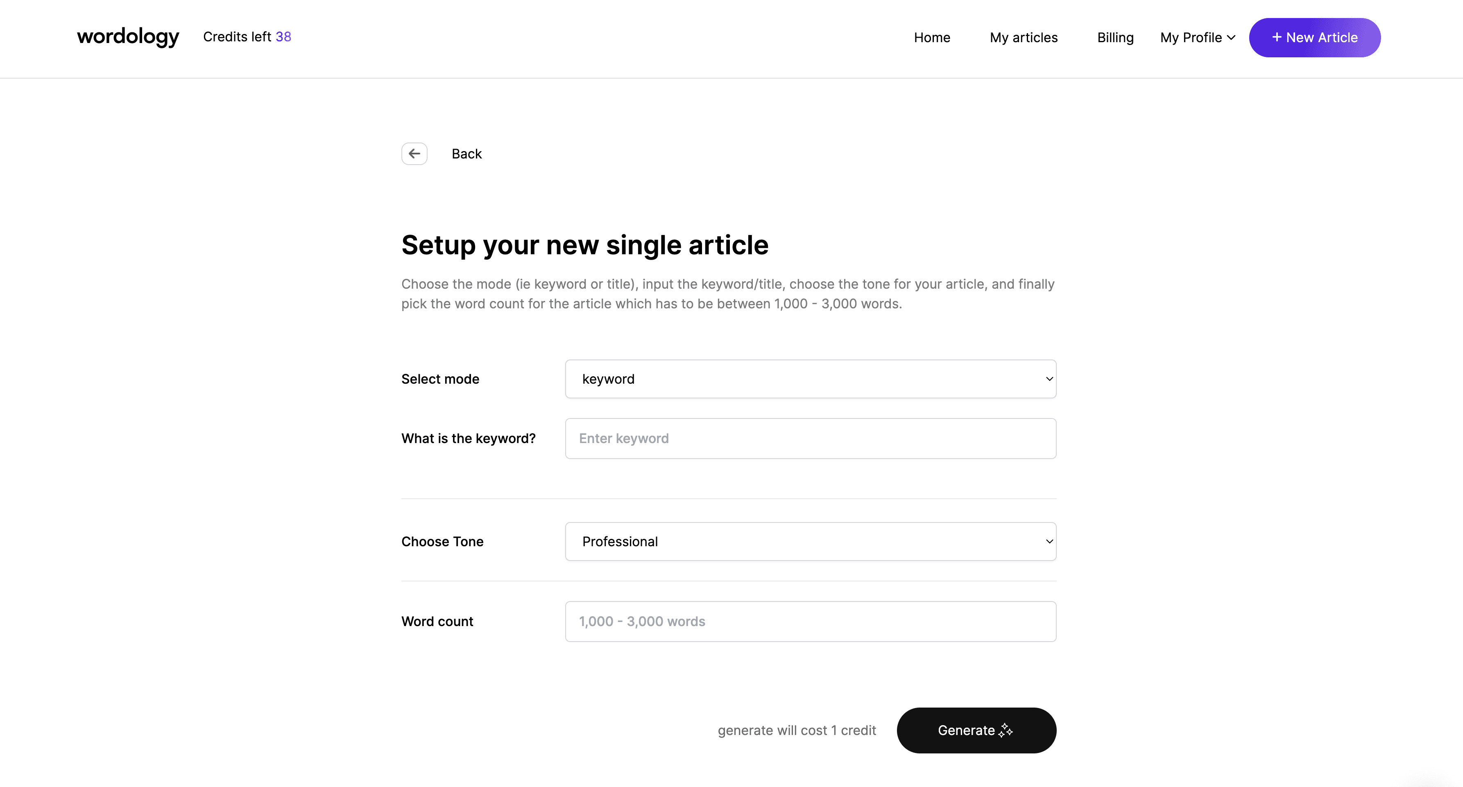Open My articles in the navigation
The width and height of the screenshot is (1463, 787).
tap(1024, 38)
